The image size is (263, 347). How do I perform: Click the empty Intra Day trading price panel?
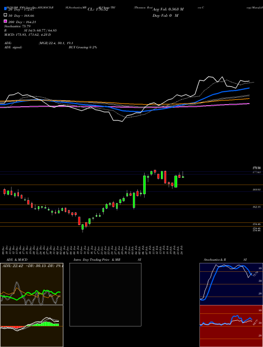pyautogui.click(x=105, y=294)
